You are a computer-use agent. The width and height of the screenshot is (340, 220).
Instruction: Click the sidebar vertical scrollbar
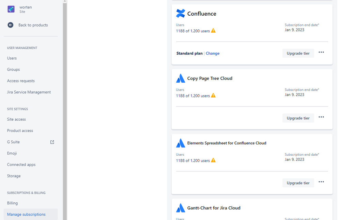(65, 112)
